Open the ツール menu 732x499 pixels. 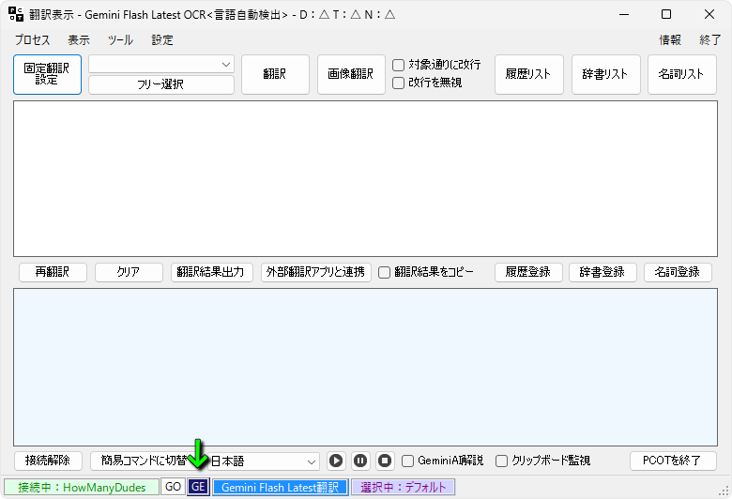tap(120, 40)
